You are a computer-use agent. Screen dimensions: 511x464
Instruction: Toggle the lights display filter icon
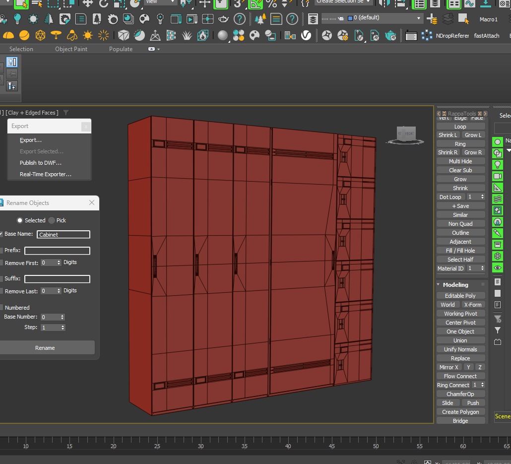point(498,164)
